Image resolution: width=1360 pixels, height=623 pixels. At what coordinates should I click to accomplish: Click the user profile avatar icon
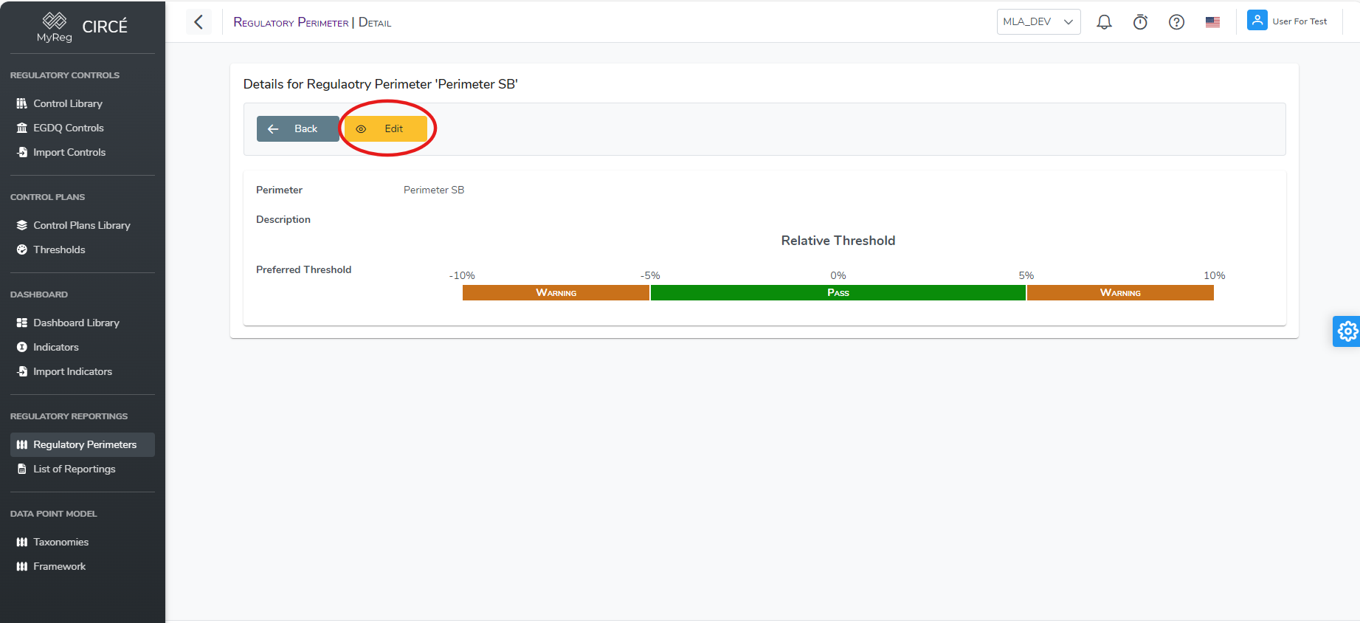tap(1257, 21)
